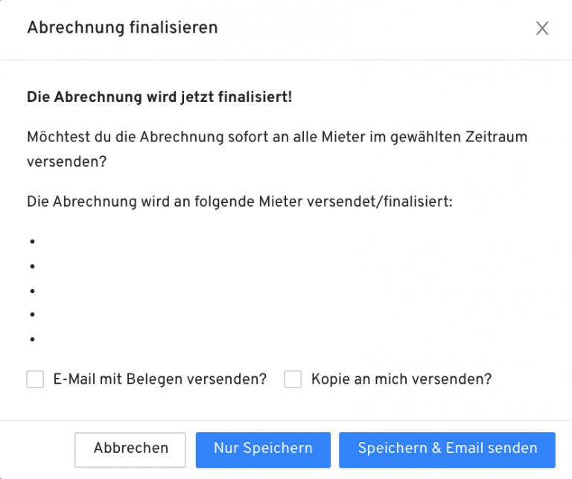Click the word Zeitraum in the question paragraph
The height and width of the screenshot is (479, 572).
500,138
